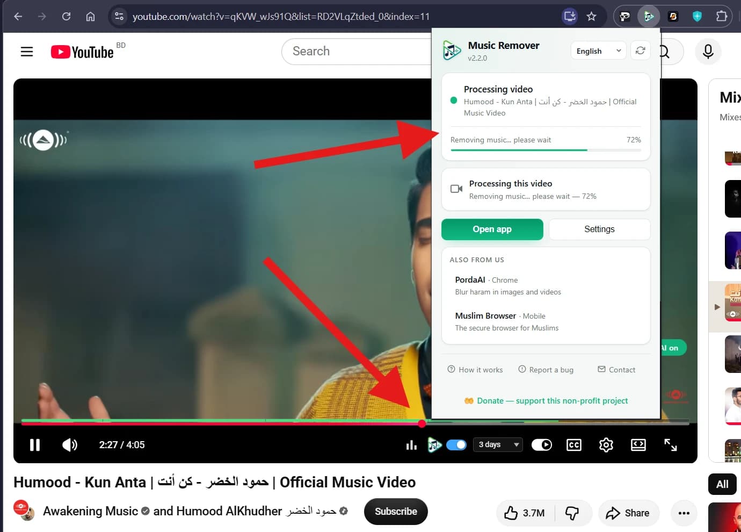Open the Awakening Music channel name
Screen dimensions: 741x532
90,511
